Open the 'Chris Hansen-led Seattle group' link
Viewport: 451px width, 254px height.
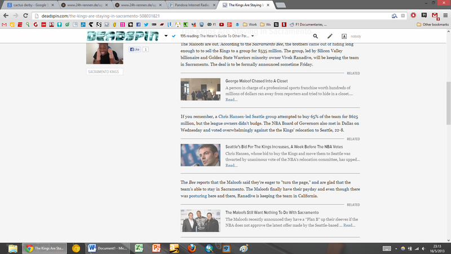[x=247, y=117]
